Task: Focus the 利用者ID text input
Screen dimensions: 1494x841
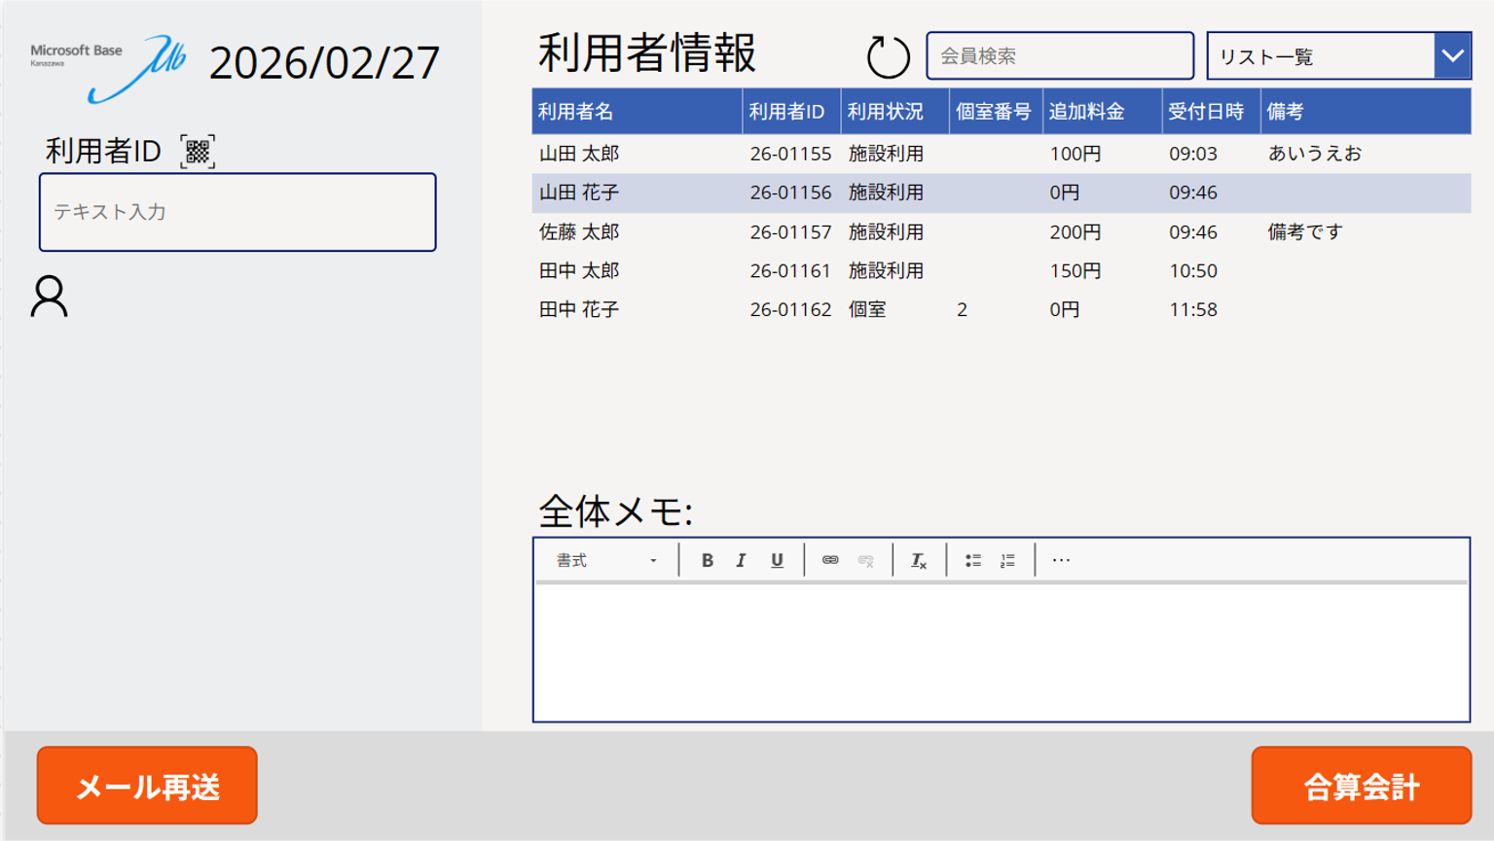Action: [x=237, y=212]
